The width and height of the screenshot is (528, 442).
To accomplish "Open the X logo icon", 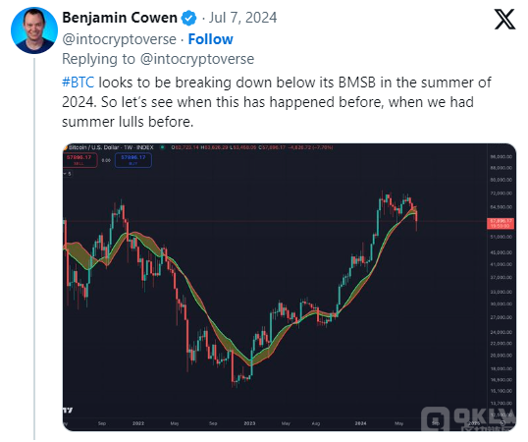I will 504,20.
